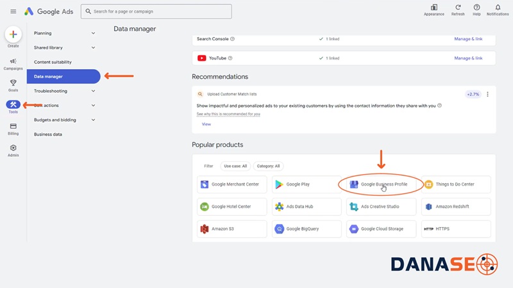513x288 pixels.
Task: Open the Tools wrench section
Action: [13, 107]
